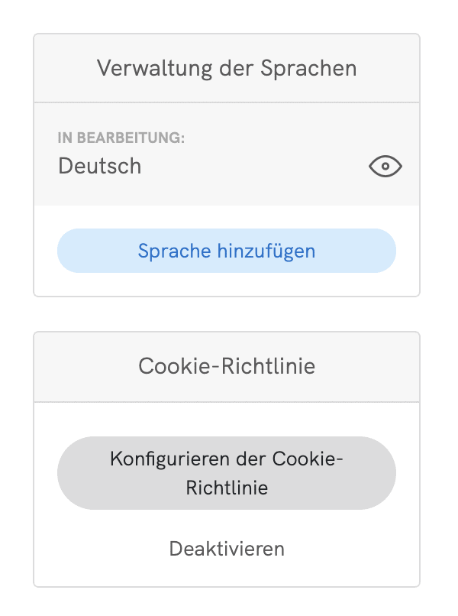
Task: Click the eye icon next to Deutsch
Action: click(x=385, y=166)
